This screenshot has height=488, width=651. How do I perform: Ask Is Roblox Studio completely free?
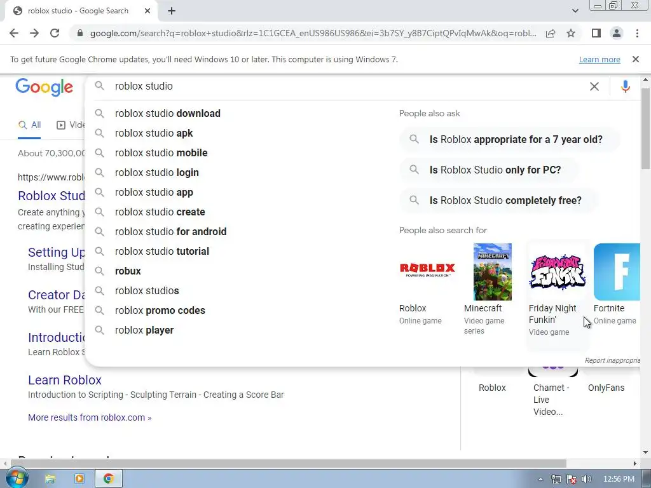pos(499,200)
